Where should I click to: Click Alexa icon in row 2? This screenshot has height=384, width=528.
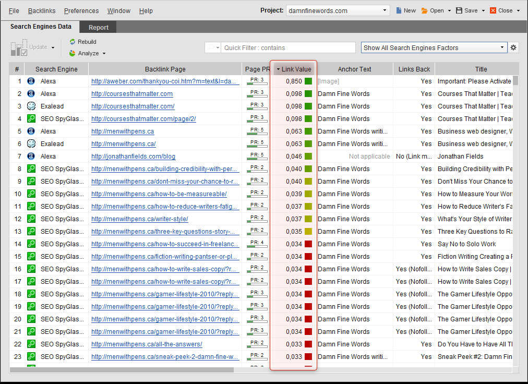31,93
